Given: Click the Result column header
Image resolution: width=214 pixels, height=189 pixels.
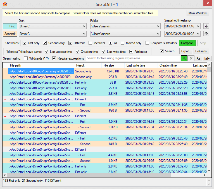Looking at the screenshot, I should [x=80, y=65].
